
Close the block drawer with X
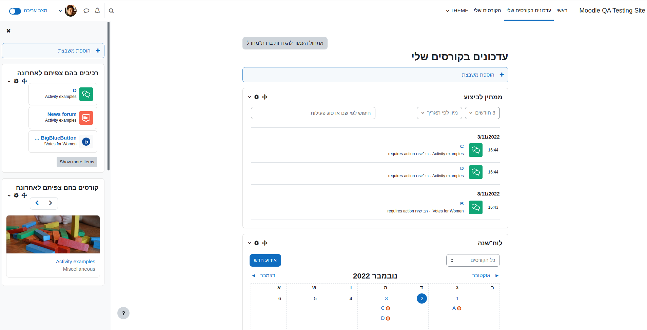click(x=8, y=31)
